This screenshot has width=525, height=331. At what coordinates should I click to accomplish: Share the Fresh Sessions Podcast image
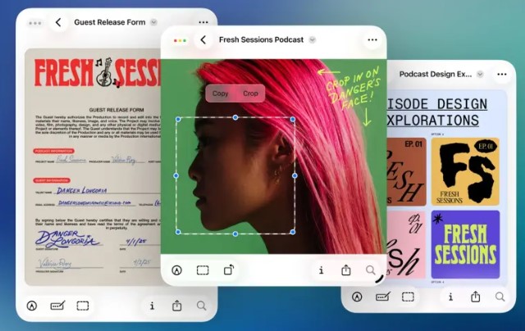point(346,270)
